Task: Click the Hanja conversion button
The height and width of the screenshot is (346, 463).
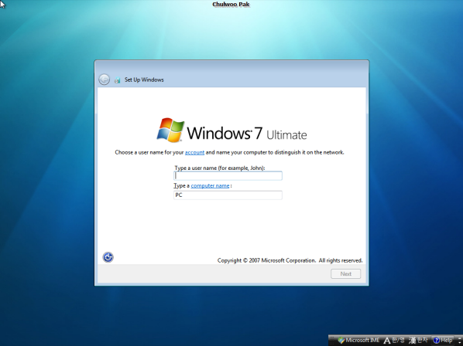Action: 418,340
